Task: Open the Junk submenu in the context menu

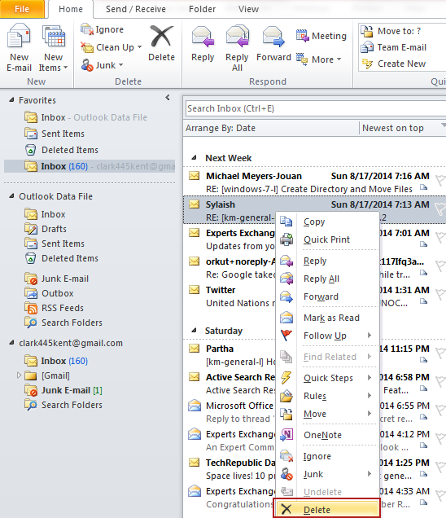Action: click(327, 474)
